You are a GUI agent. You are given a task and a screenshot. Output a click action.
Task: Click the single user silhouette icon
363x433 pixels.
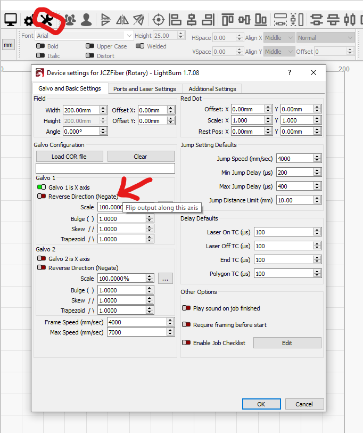pos(86,20)
